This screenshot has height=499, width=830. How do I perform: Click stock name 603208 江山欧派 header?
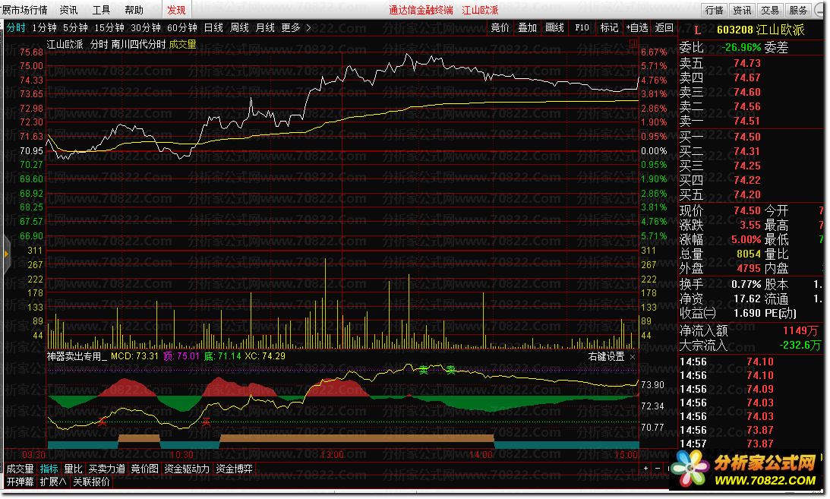(761, 30)
